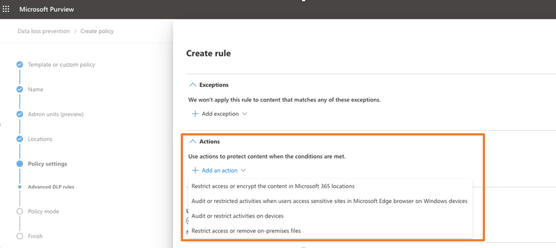Click the exceptions description text

pyautogui.click(x=285, y=99)
